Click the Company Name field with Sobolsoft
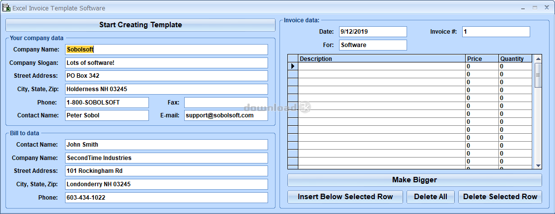 point(166,50)
